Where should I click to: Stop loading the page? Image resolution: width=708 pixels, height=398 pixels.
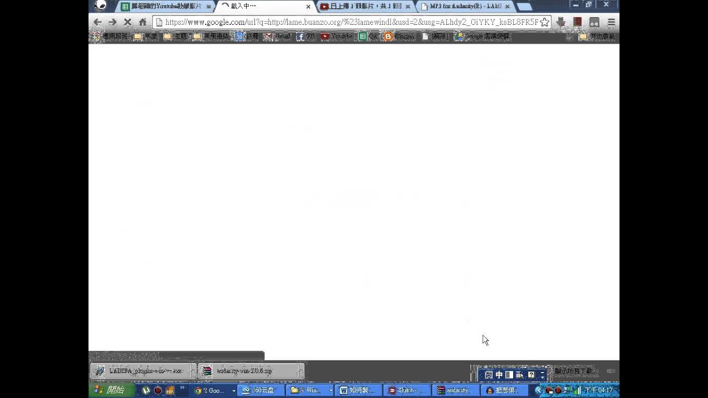(x=127, y=22)
